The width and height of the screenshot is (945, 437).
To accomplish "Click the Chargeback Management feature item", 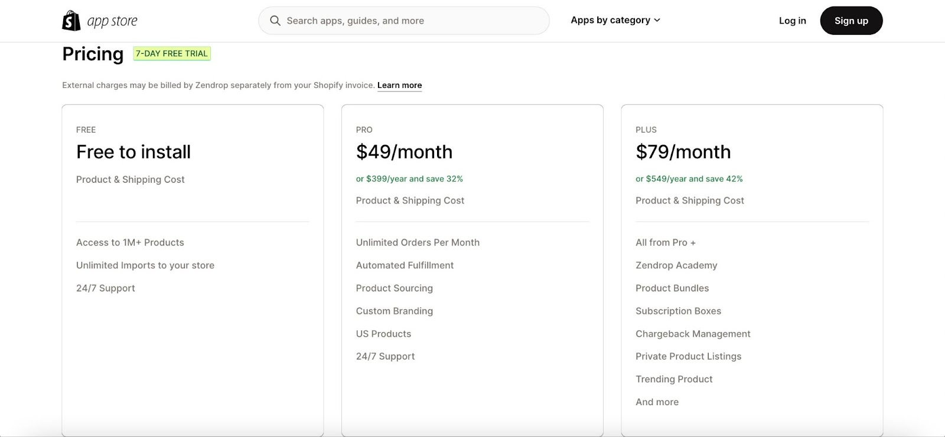I will coord(693,334).
